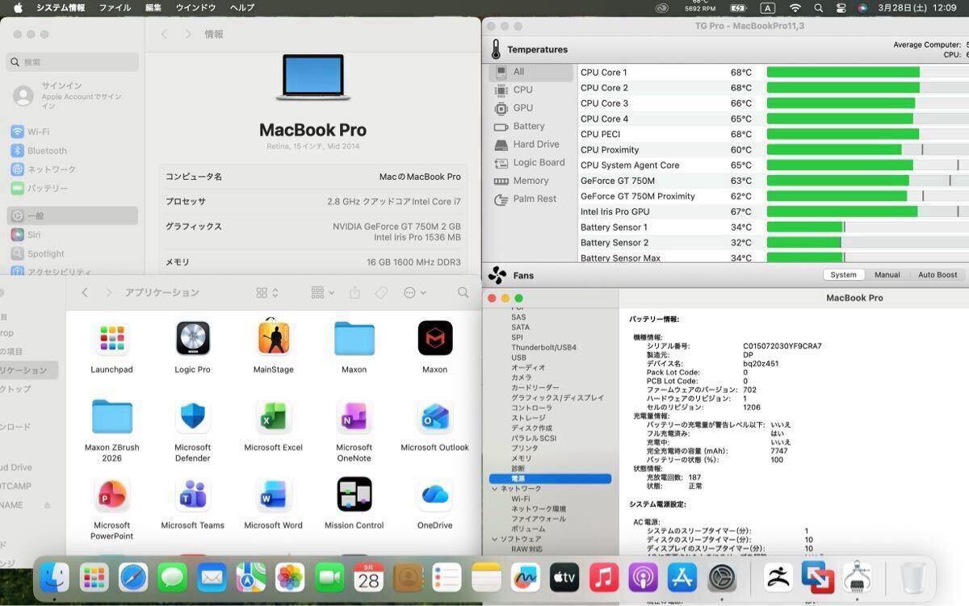Switch fan mode to System
The image size is (969, 606).
(843, 275)
